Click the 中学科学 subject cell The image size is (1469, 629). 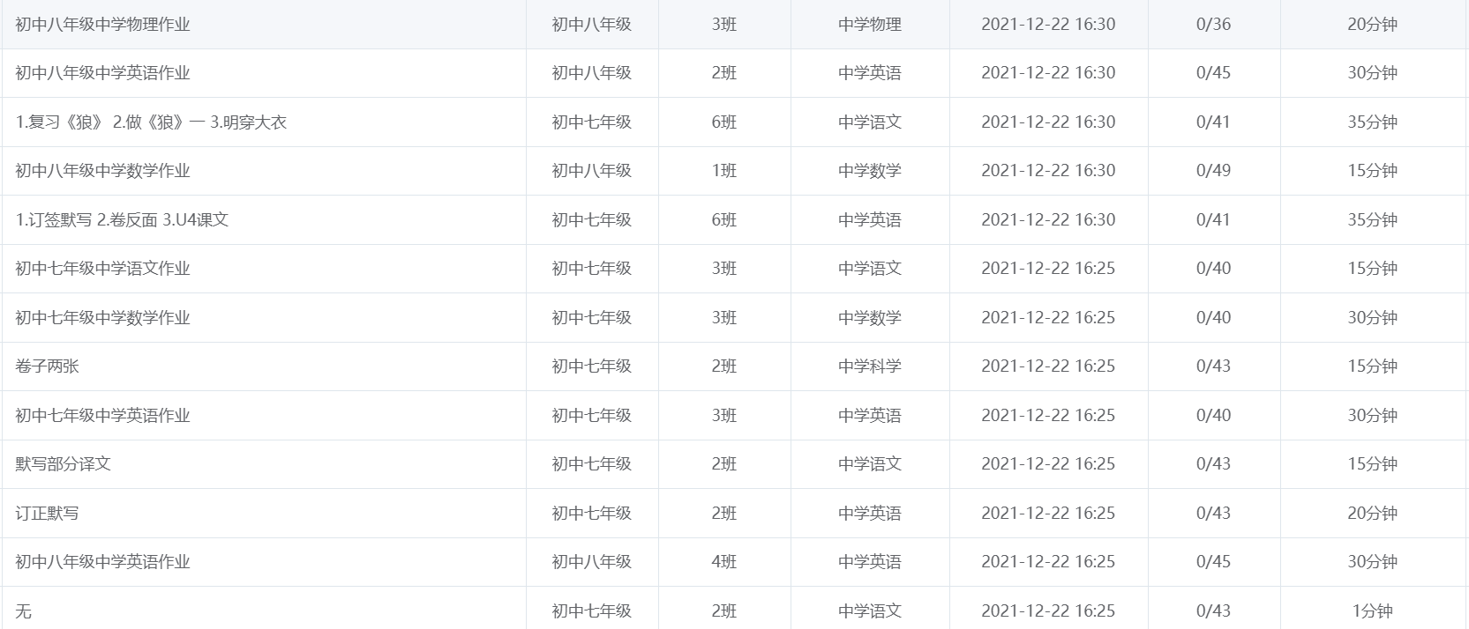click(x=869, y=366)
